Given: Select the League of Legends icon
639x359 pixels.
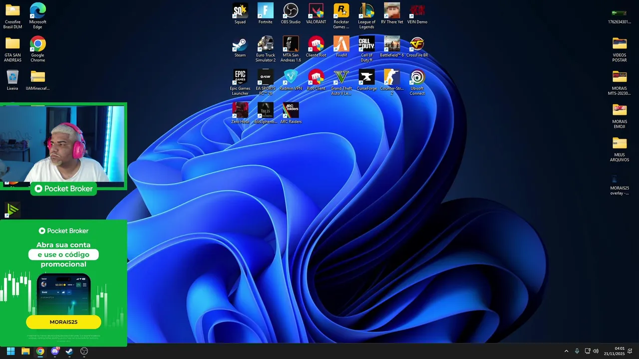Looking at the screenshot, I should point(366,16).
